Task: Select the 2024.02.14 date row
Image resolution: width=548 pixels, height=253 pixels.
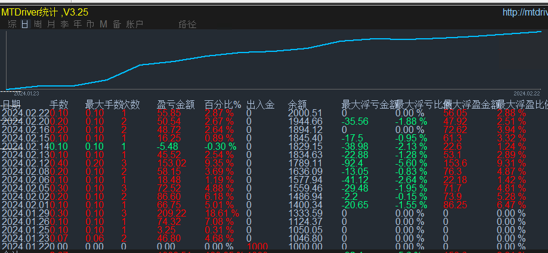Action: click(26, 146)
